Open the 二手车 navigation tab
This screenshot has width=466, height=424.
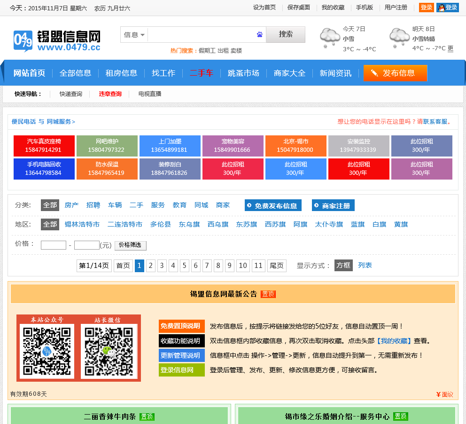202,73
